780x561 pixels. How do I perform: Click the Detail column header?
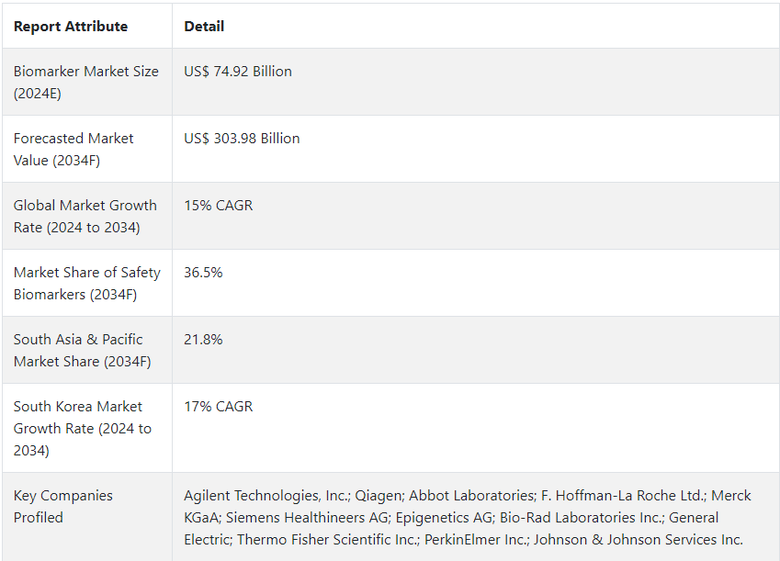(204, 27)
